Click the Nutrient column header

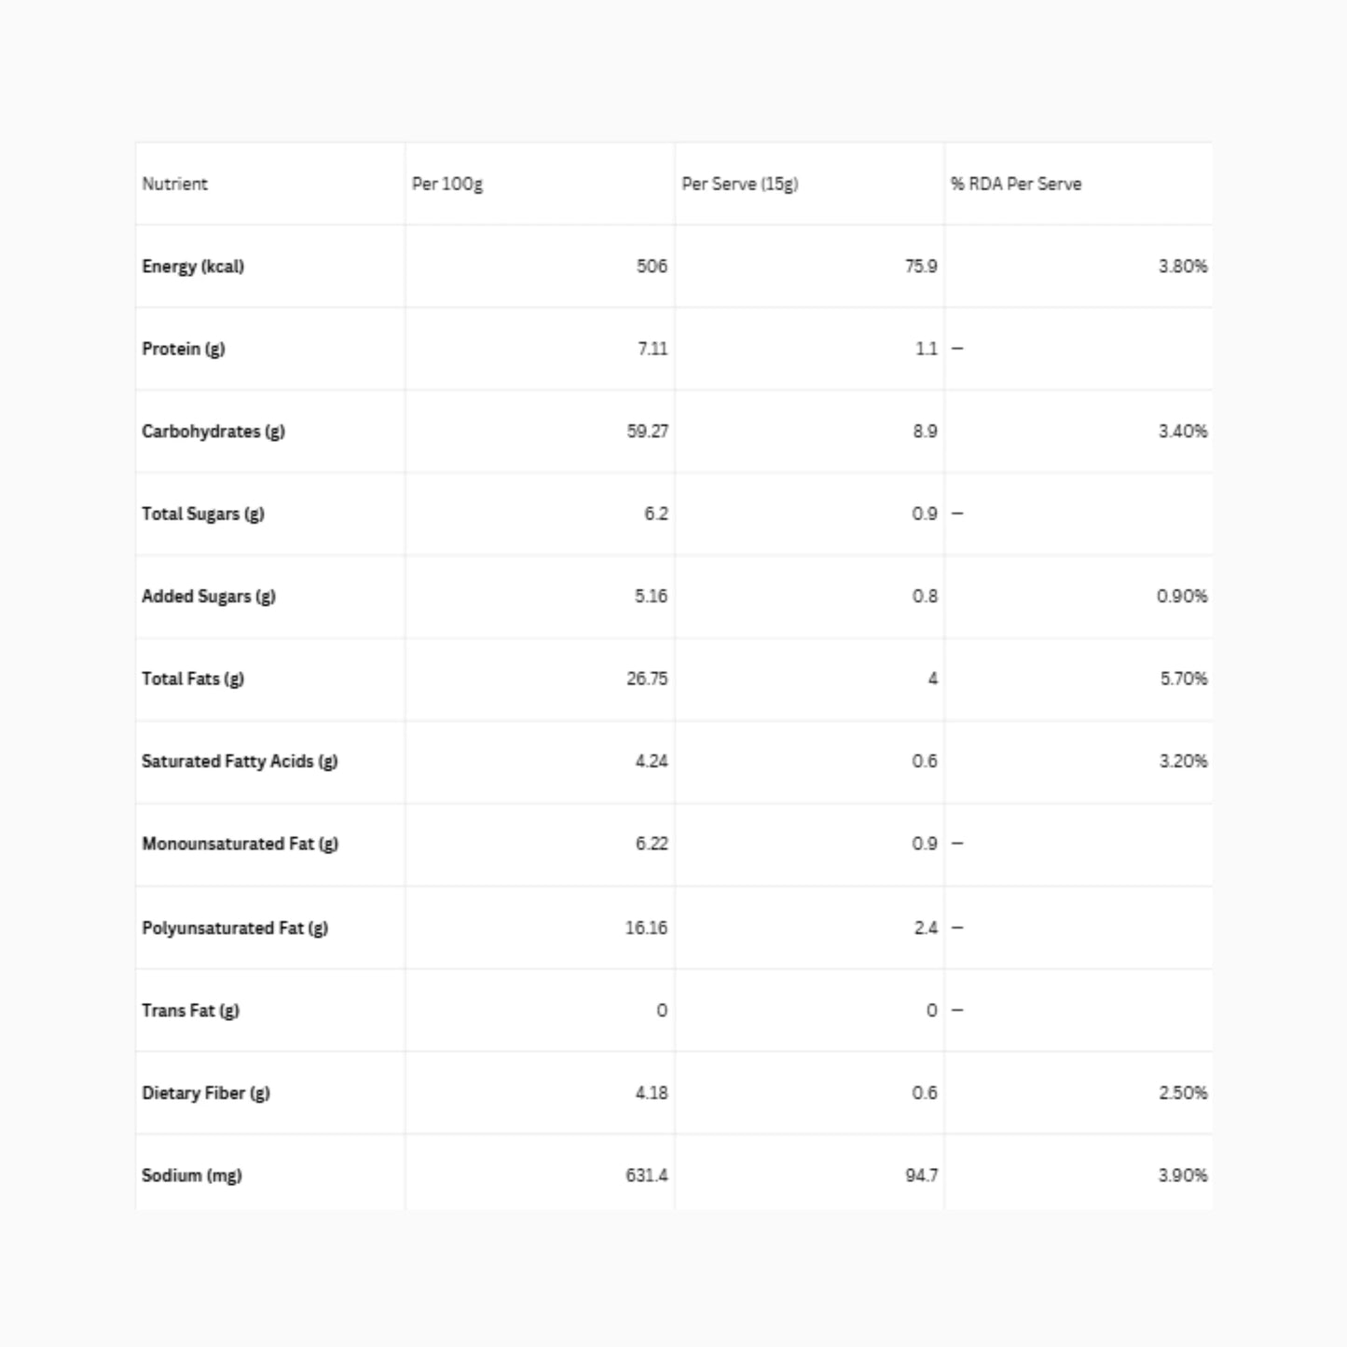click(174, 184)
